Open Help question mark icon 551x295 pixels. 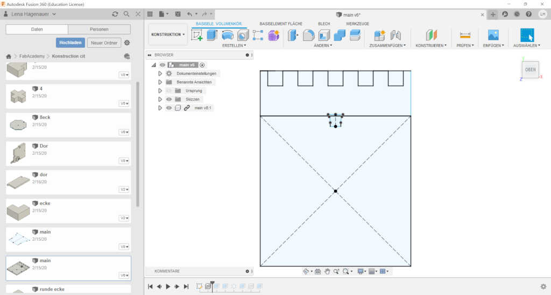point(528,14)
